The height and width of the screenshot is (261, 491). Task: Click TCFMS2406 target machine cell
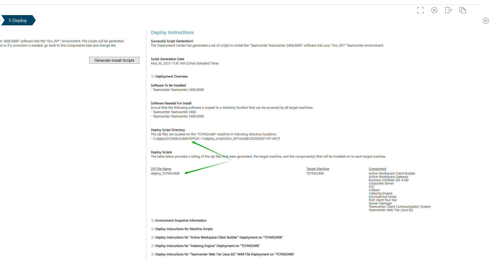click(x=315, y=173)
